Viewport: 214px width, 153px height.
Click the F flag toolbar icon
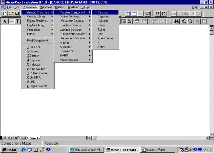coord(204,21)
